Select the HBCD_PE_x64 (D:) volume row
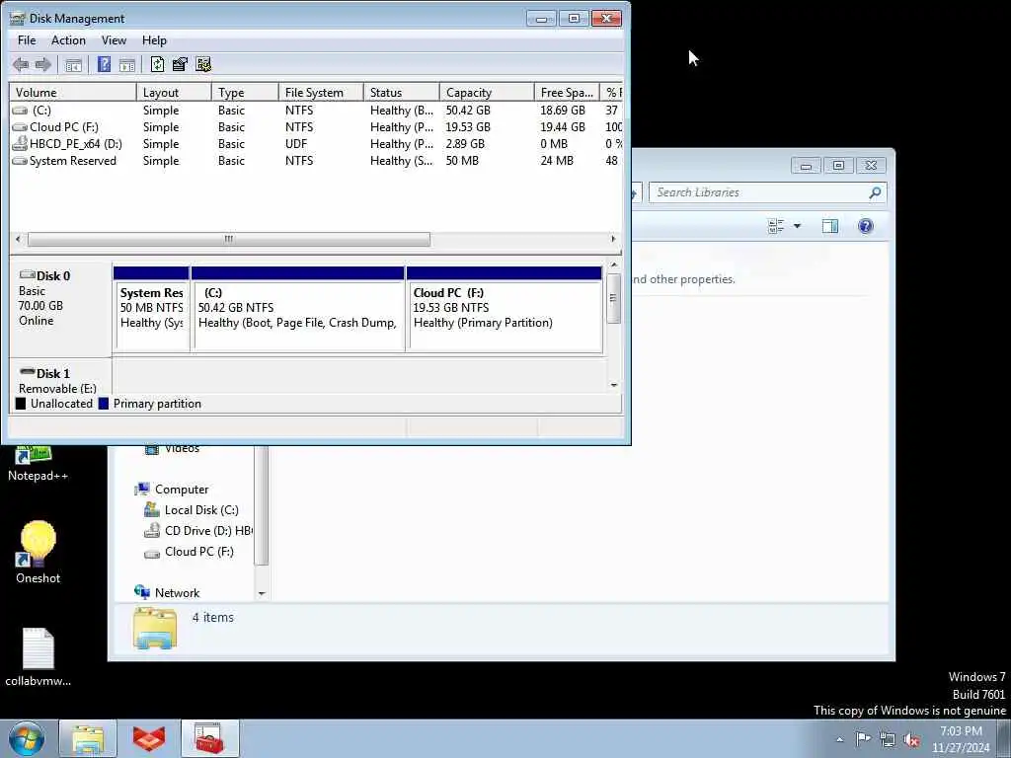This screenshot has height=758, width=1011. (x=316, y=144)
